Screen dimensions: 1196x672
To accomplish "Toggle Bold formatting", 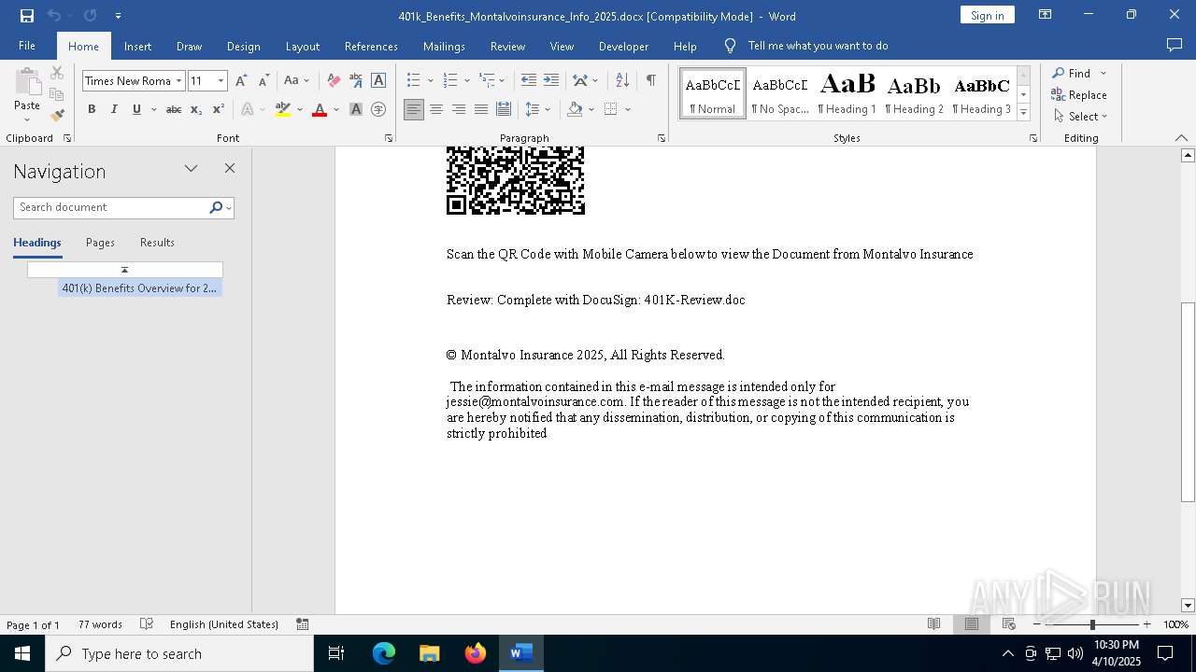I will [92, 110].
